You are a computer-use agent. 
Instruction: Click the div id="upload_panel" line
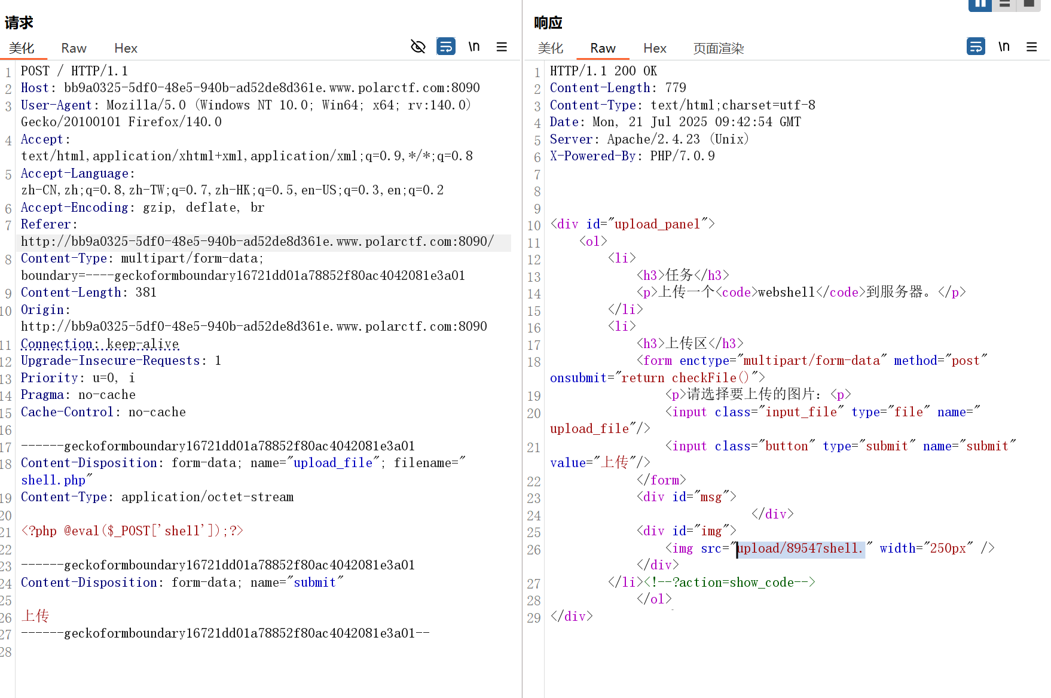[633, 224]
